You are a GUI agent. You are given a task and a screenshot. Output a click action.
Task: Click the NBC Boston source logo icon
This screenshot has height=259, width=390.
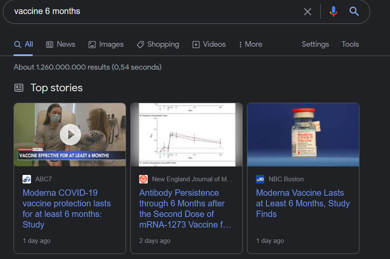pyautogui.click(x=260, y=179)
